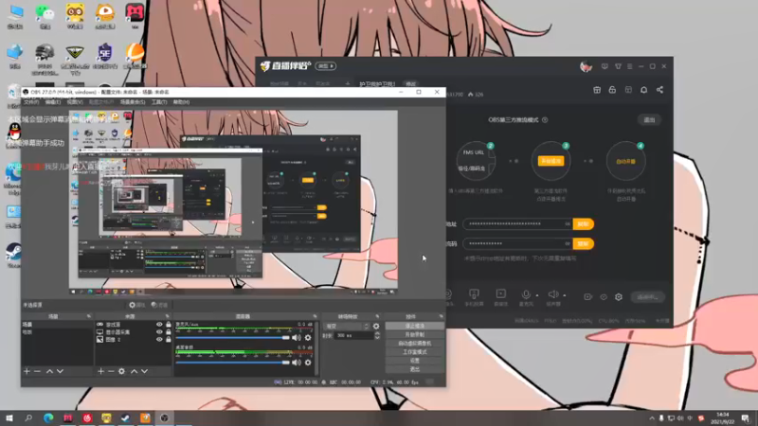Open the 文件(F) menu in OBS

point(31,102)
